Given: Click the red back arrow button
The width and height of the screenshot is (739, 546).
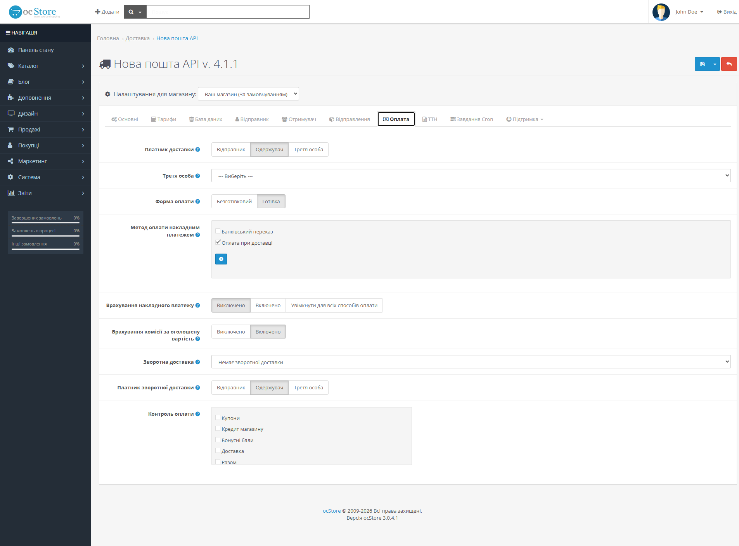Looking at the screenshot, I should 729,64.
